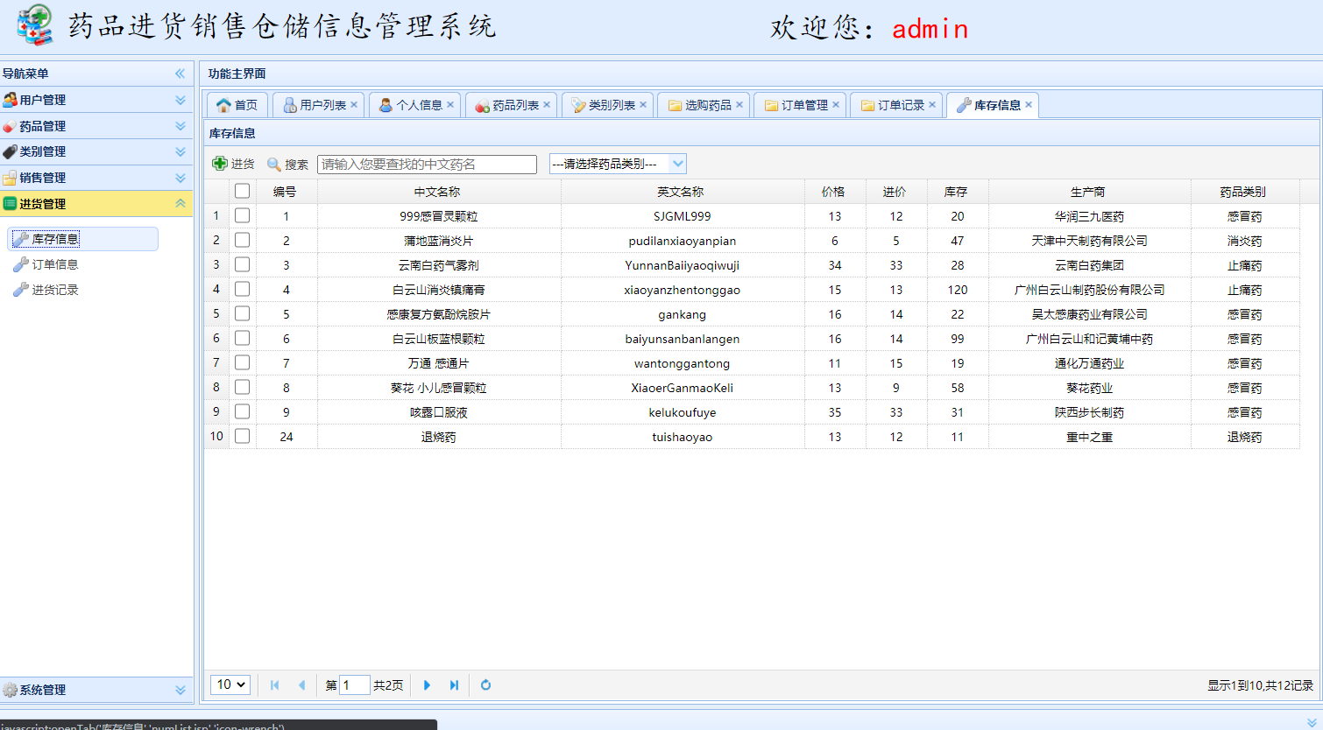The image size is (1323, 730).
Task: Open the page size dropdown showing 10
Action: coord(230,684)
